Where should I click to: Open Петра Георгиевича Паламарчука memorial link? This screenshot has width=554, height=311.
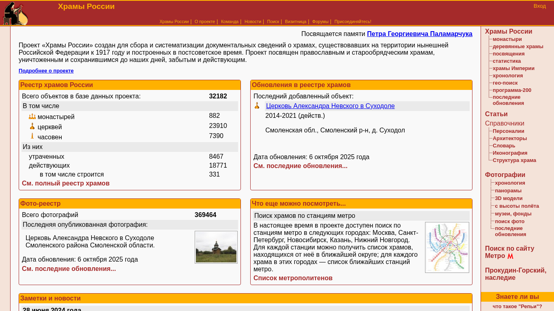point(419,34)
